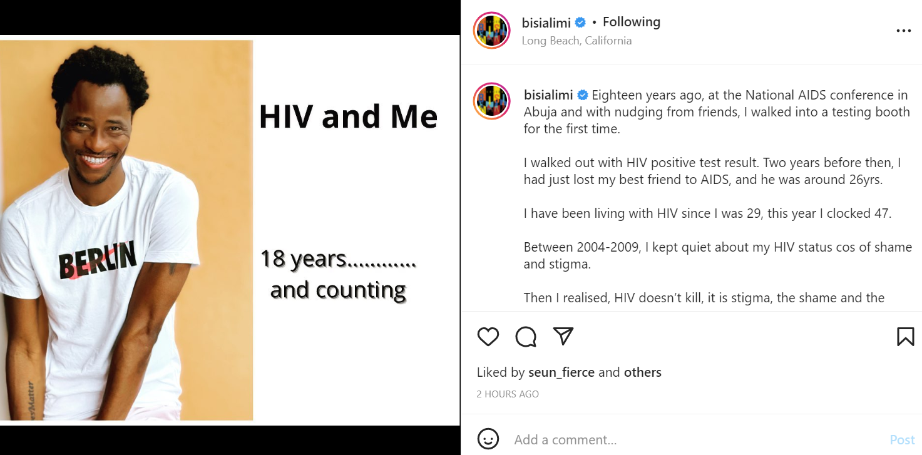Share post using paper plane icon
The height and width of the screenshot is (455, 922).
pos(563,337)
